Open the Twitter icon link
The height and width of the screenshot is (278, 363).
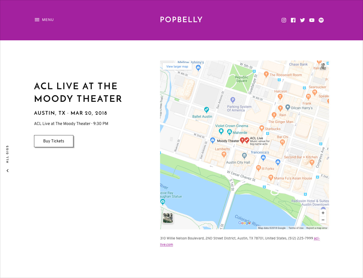[x=302, y=20]
